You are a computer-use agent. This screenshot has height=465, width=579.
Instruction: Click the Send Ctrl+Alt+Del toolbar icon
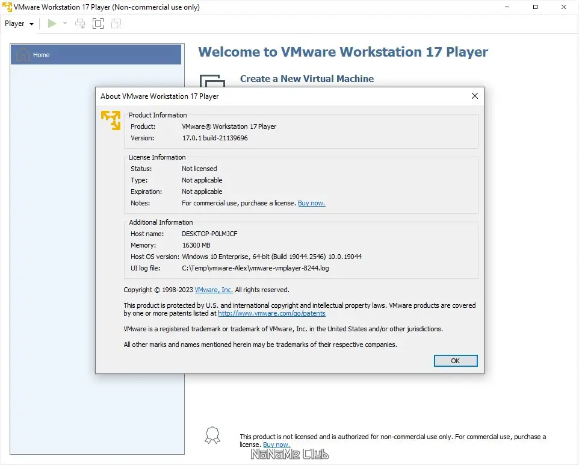pyautogui.click(x=80, y=23)
